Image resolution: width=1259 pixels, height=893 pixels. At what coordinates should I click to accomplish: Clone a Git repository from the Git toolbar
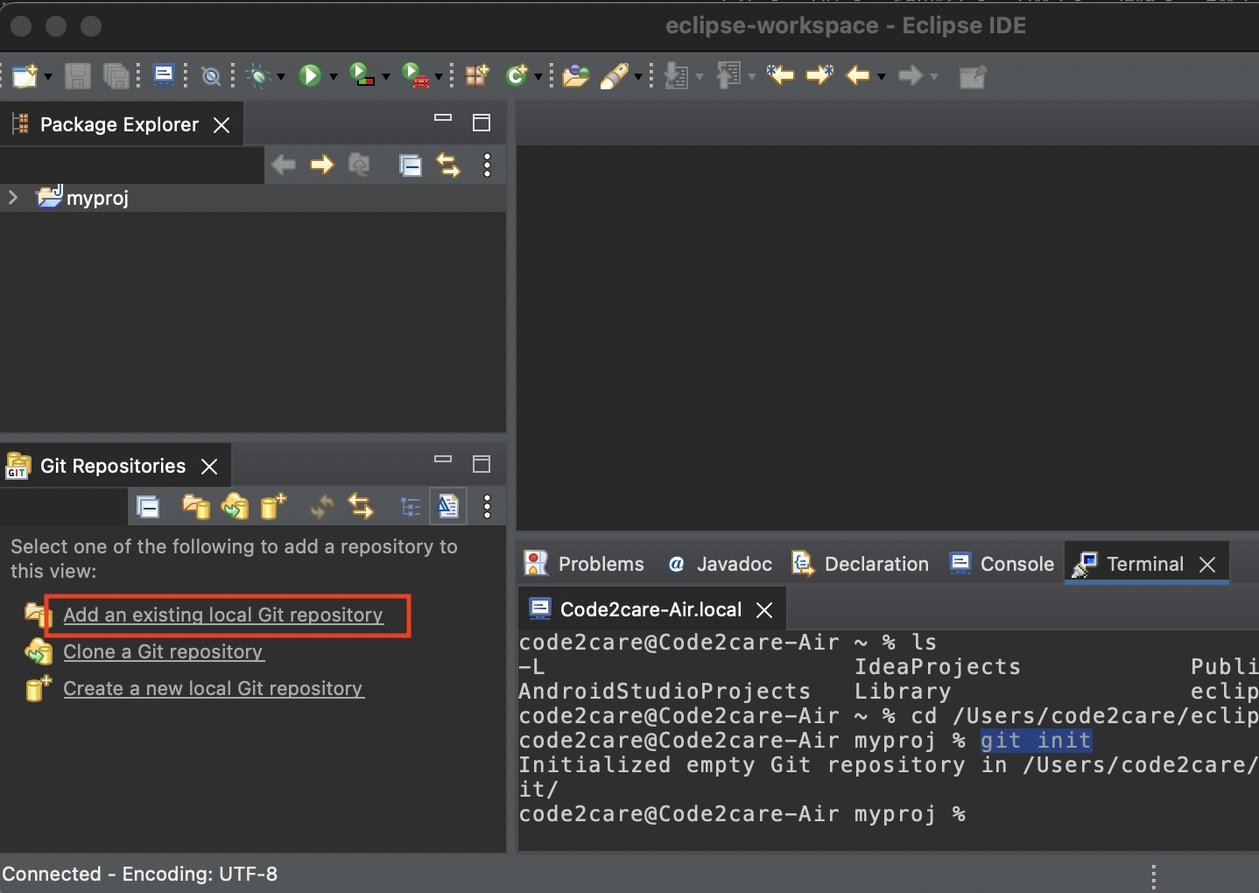point(235,507)
